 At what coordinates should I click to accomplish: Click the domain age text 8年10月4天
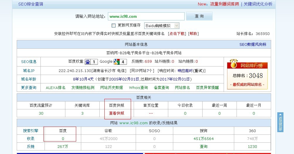click(83, 79)
